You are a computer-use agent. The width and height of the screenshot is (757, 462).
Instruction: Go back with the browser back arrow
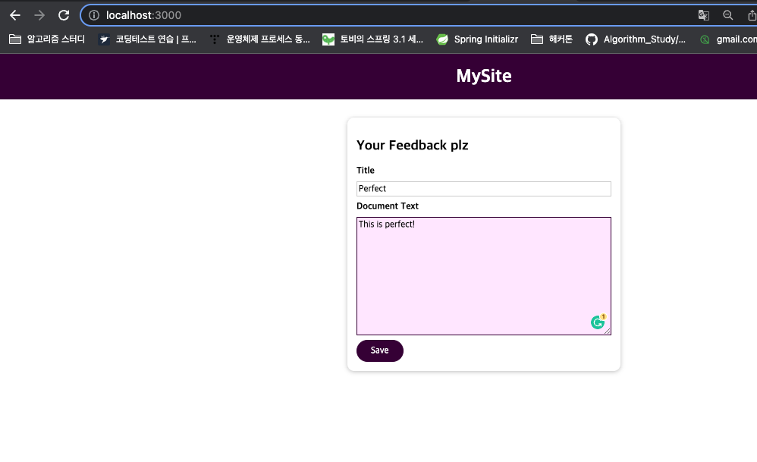pos(15,15)
